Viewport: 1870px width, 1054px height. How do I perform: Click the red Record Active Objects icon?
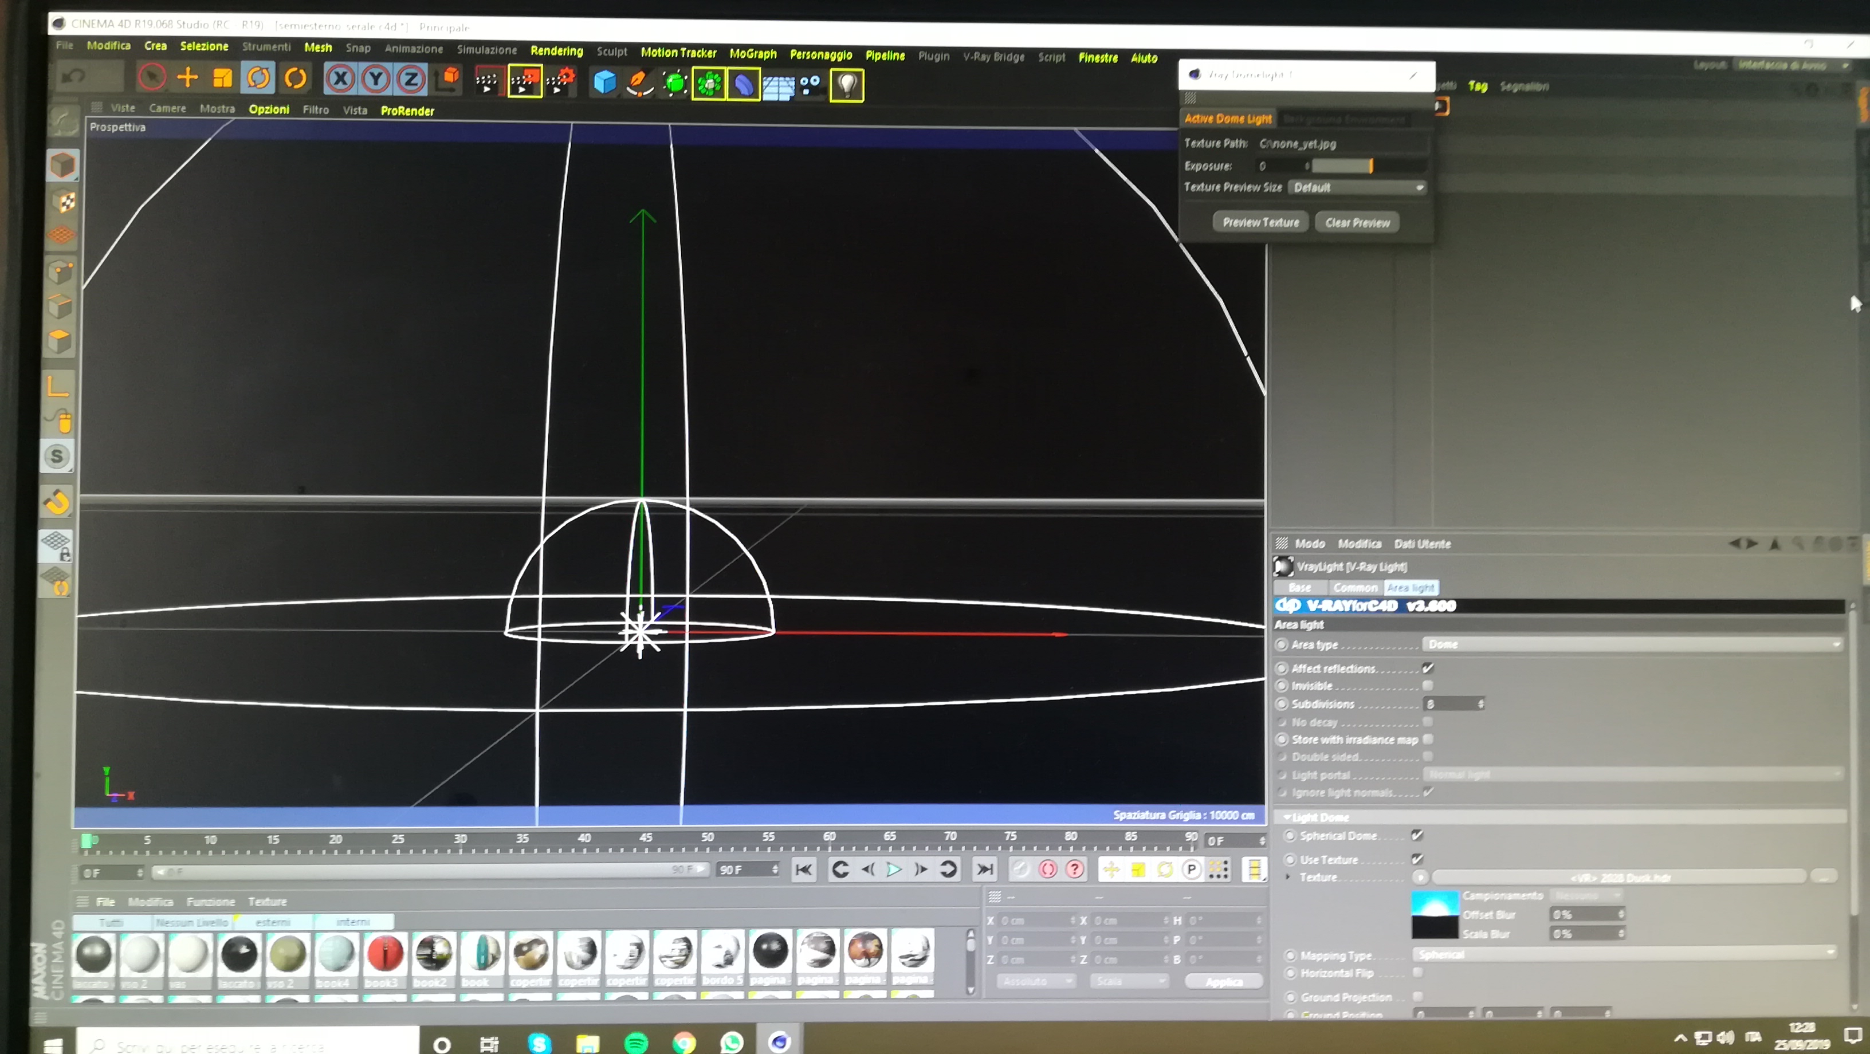1047,869
